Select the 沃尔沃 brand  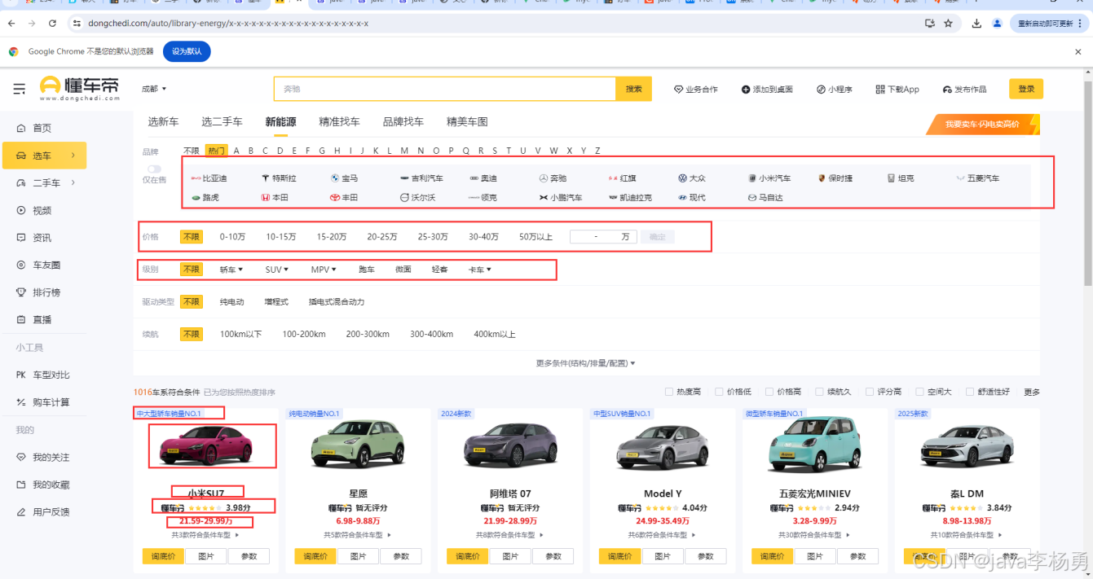[x=417, y=198]
